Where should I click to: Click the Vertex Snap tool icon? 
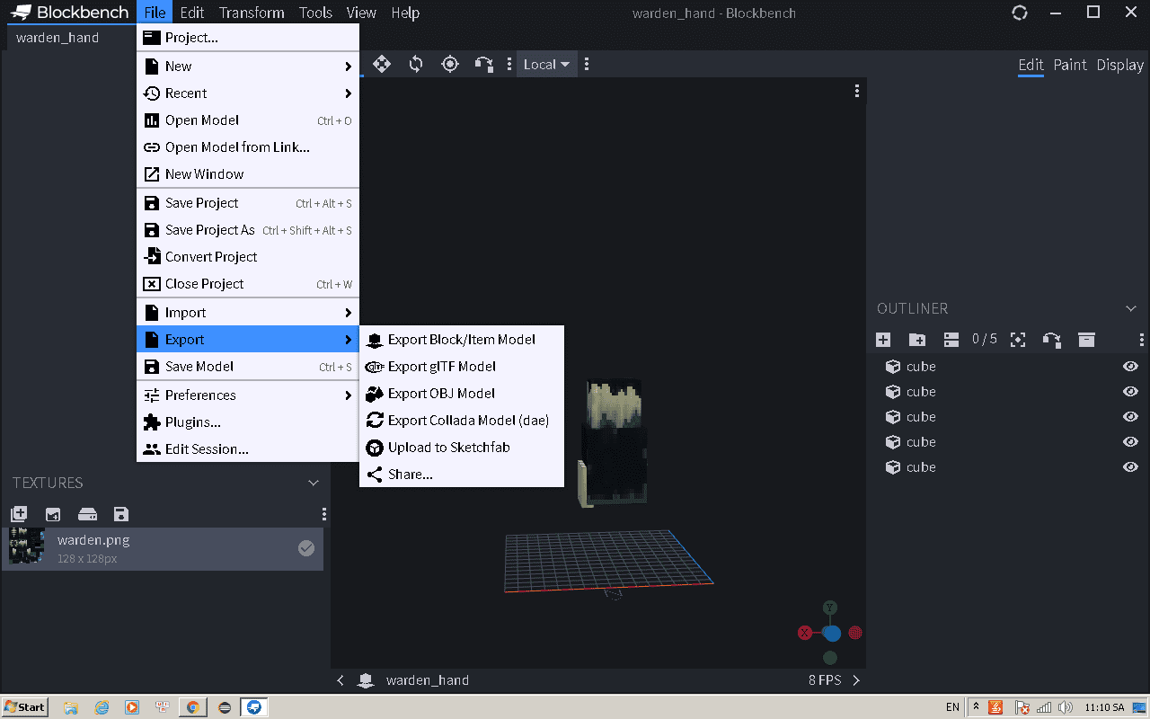[484, 64]
